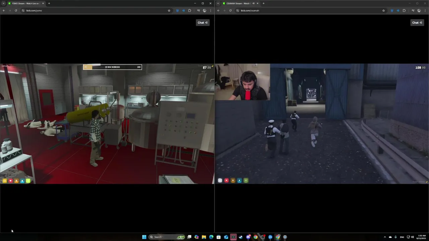429x241 pixels.
Task: Mute the OSAMAH Stream tab audio
Action: pos(253,3)
